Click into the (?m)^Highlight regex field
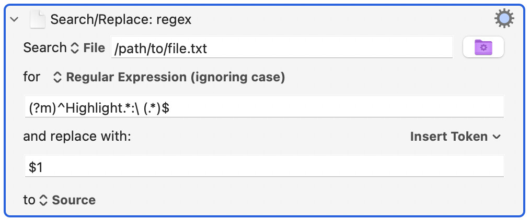This screenshot has height=220, width=530. [264, 106]
